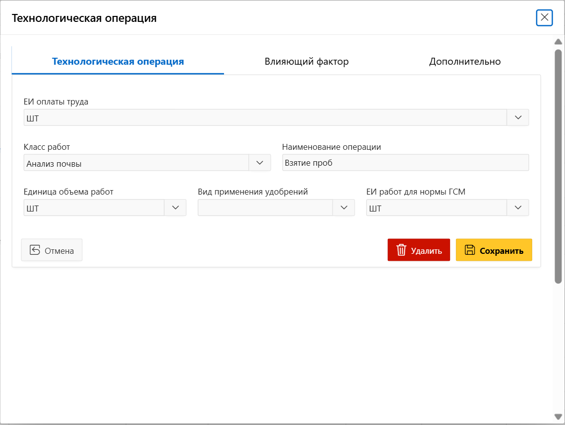This screenshot has width=565, height=425.
Task: Click the ЕИ оплаты труда text box
Action: 265,118
